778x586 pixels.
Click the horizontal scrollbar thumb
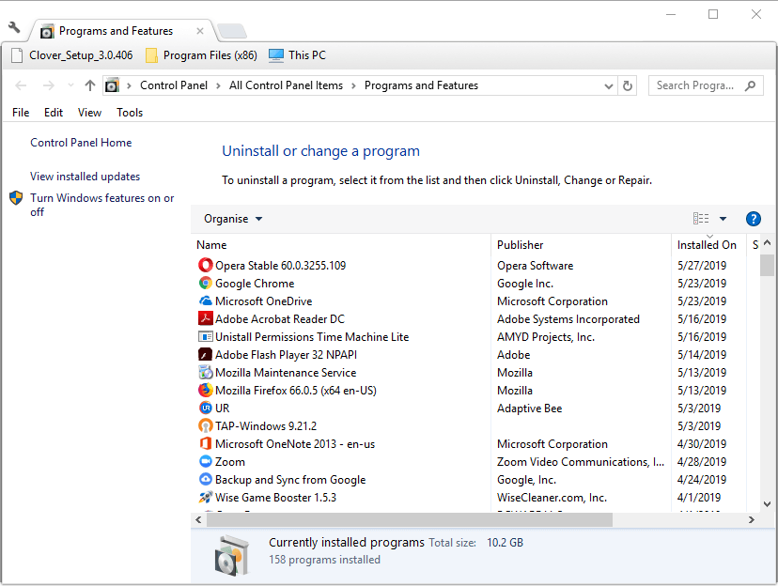pos(410,519)
